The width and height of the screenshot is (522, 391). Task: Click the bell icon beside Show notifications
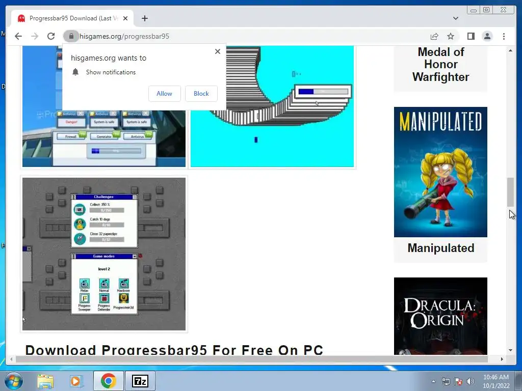point(75,72)
